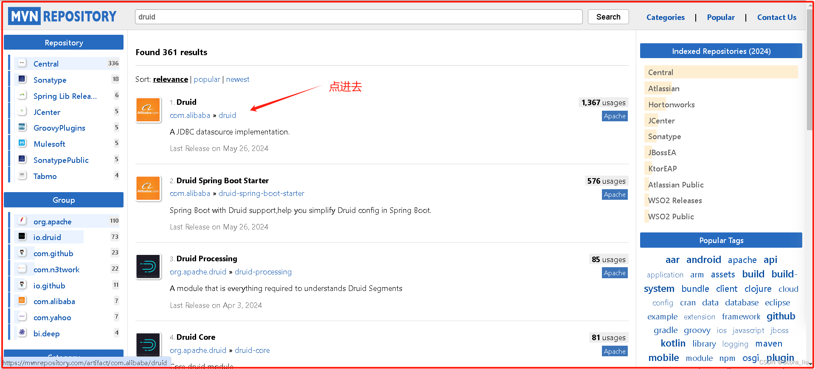Click the io.github group icon
The height and width of the screenshot is (369, 815).
point(22,285)
